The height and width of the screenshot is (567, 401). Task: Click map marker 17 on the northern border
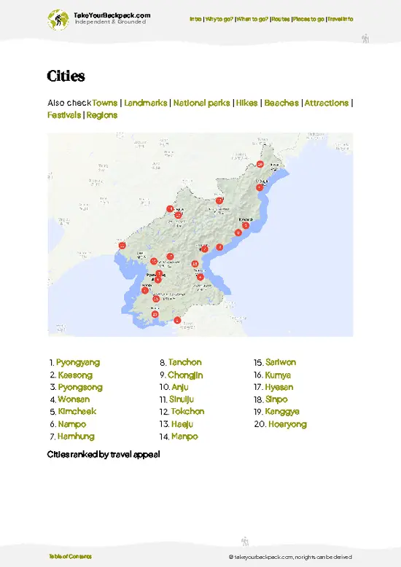click(219, 200)
